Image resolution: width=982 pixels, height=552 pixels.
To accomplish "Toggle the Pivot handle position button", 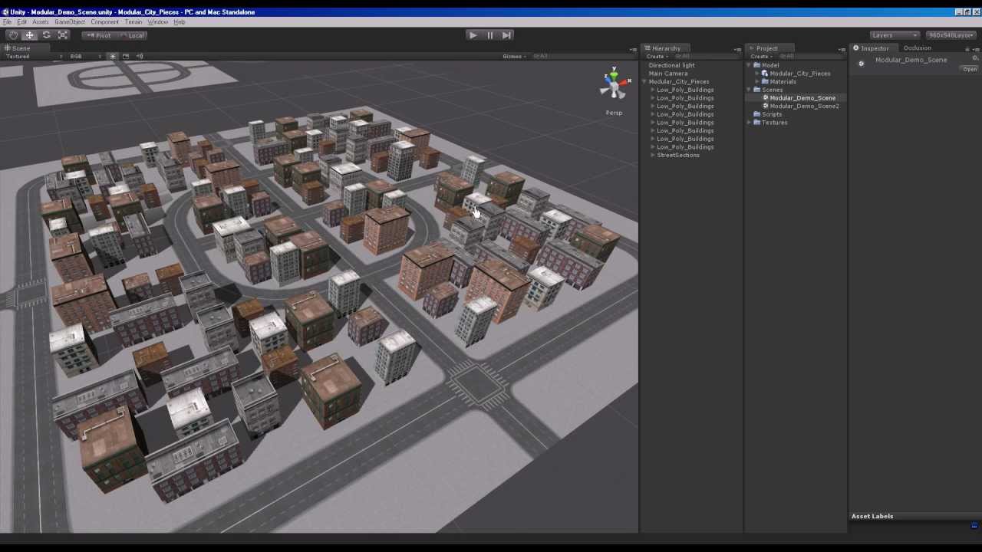I will point(99,35).
